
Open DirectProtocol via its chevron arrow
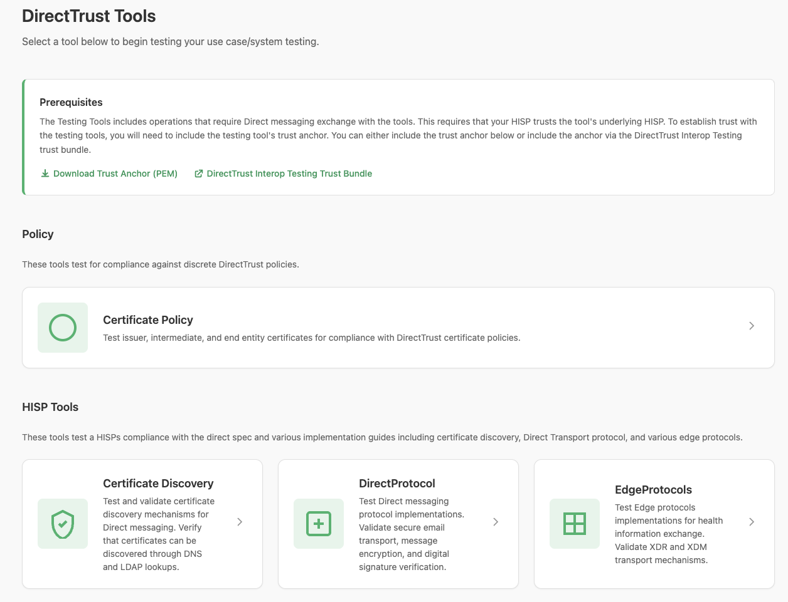click(x=496, y=522)
